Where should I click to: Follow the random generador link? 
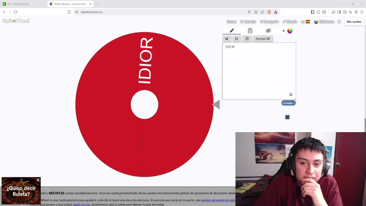pyautogui.click(x=218, y=200)
